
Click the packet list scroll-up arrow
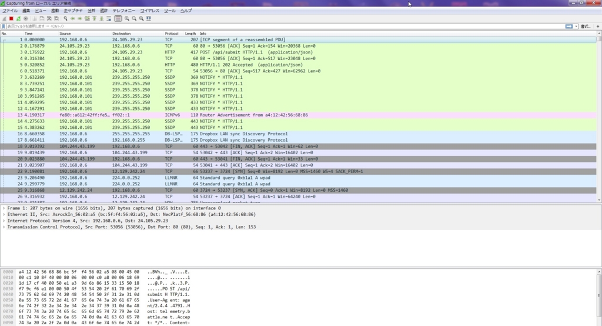[599, 34]
